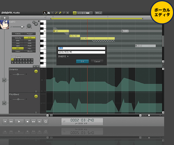Start playback with the play button
This screenshot has width=174, height=145.
[19, 122]
